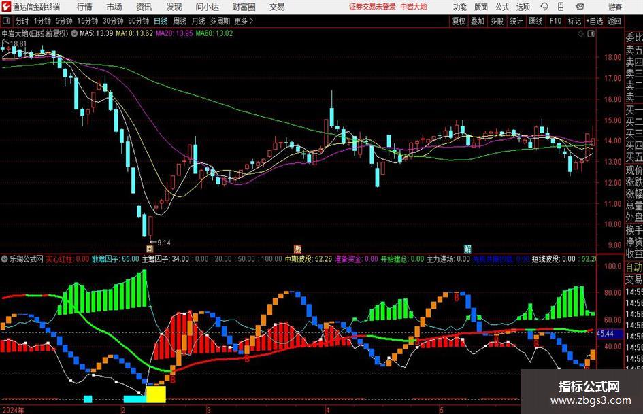Screen dimensions: 643x414
Task: Open F10 company info
Action: (556, 21)
